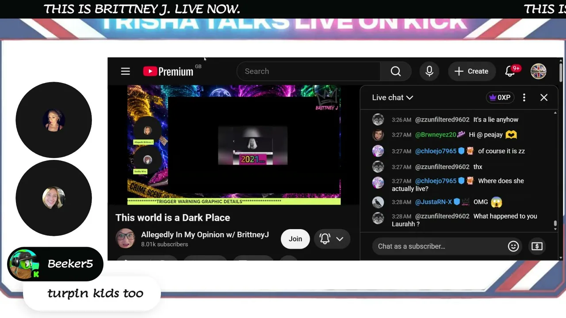Viewport: 566px width, 318px height.
Task: Open the channel avatar beside Allegedly In My Opinion
Action: 126,239
